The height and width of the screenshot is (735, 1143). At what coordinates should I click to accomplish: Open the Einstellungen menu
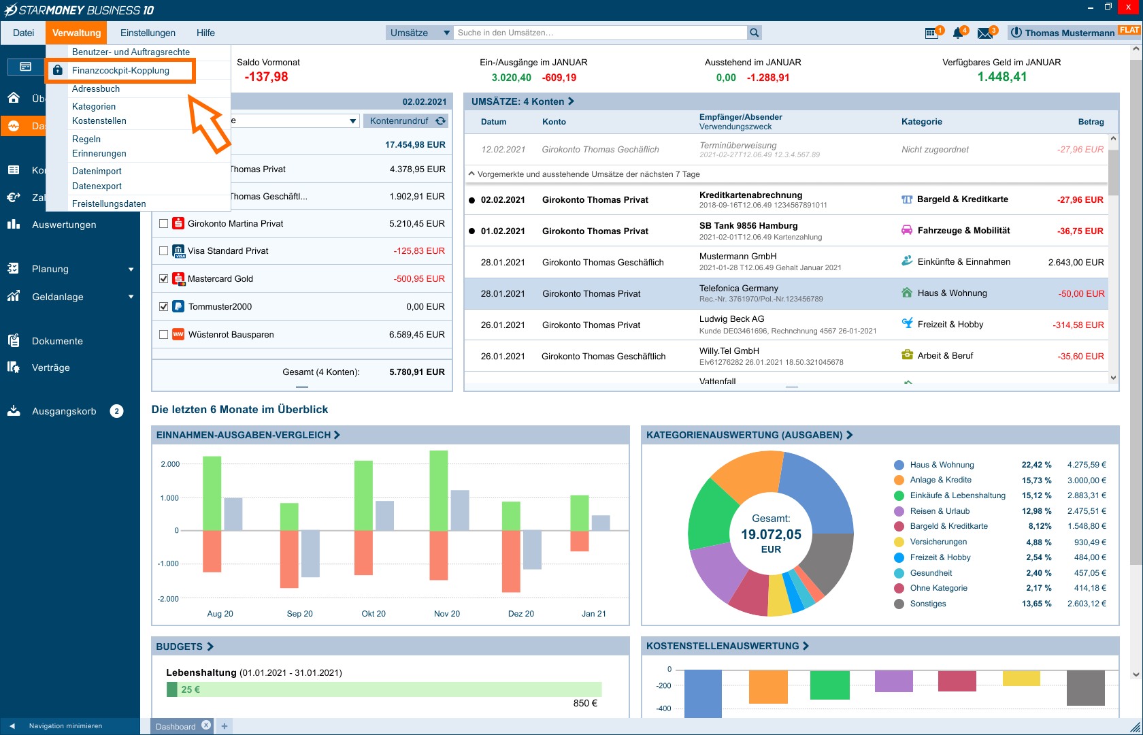click(x=148, y=33)
